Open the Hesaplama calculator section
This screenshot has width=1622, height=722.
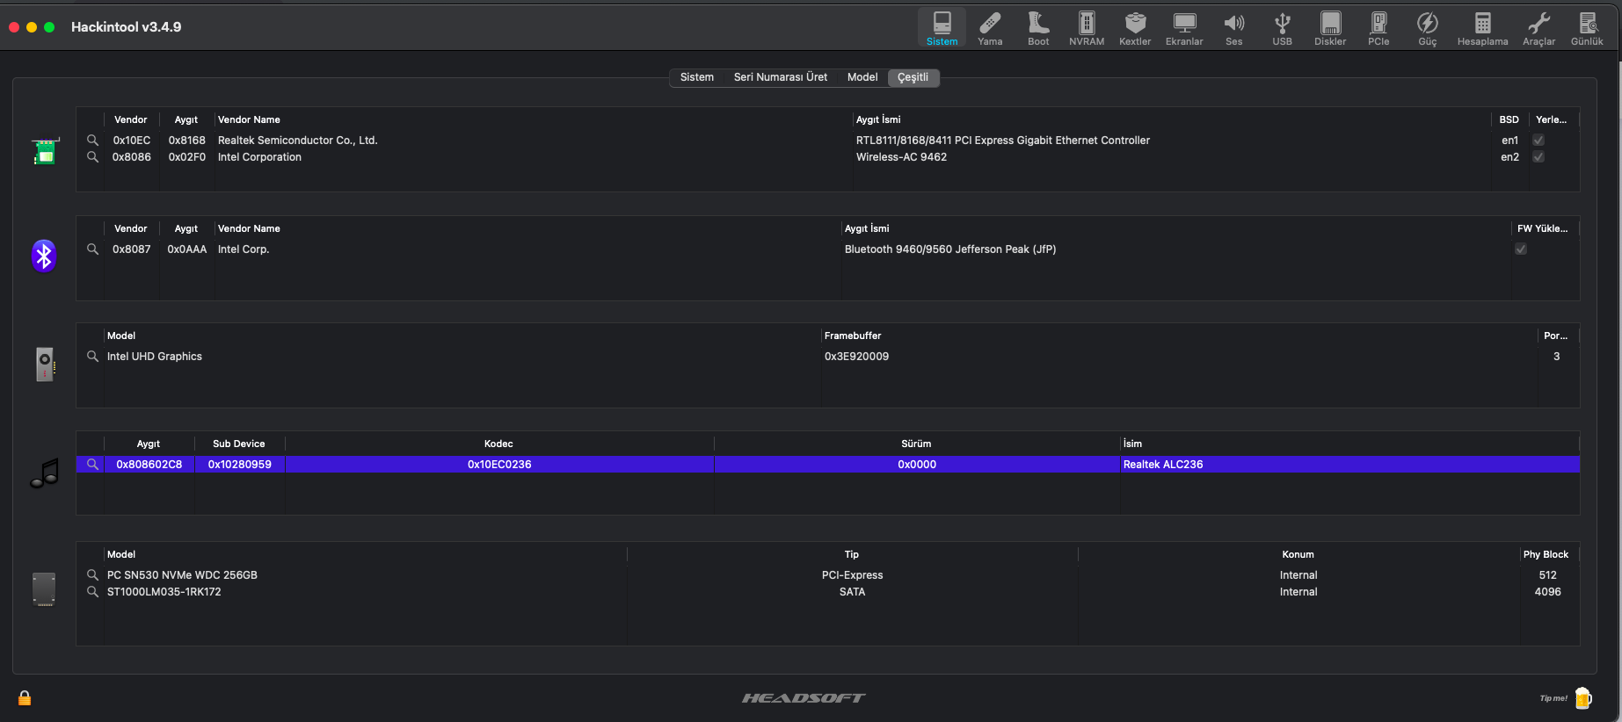pyautogui.click(x=1482, y=28)
